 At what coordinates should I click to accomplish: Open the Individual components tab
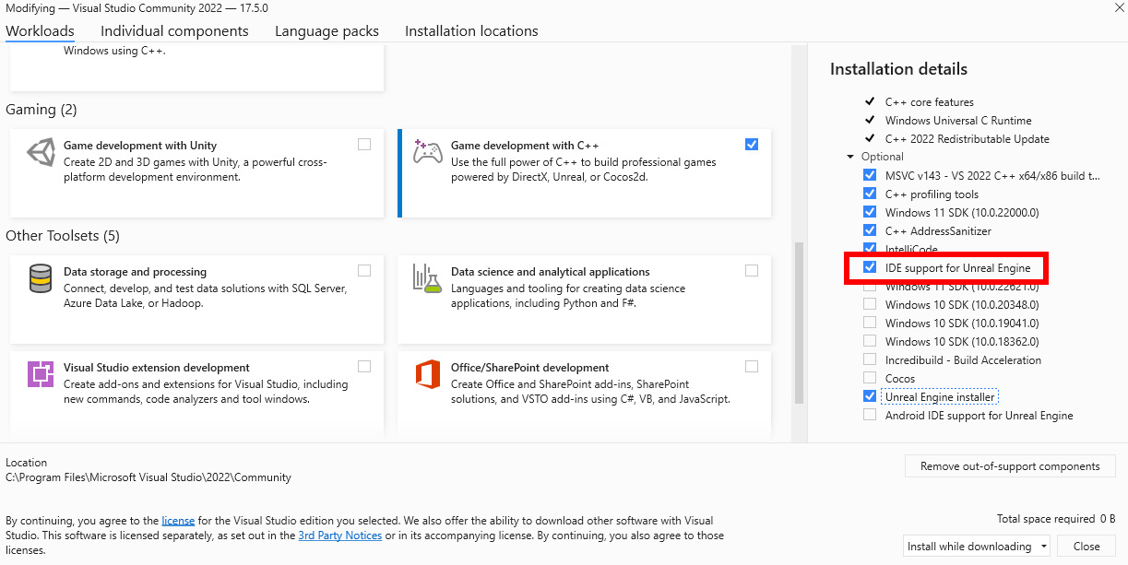coord(174,30)
